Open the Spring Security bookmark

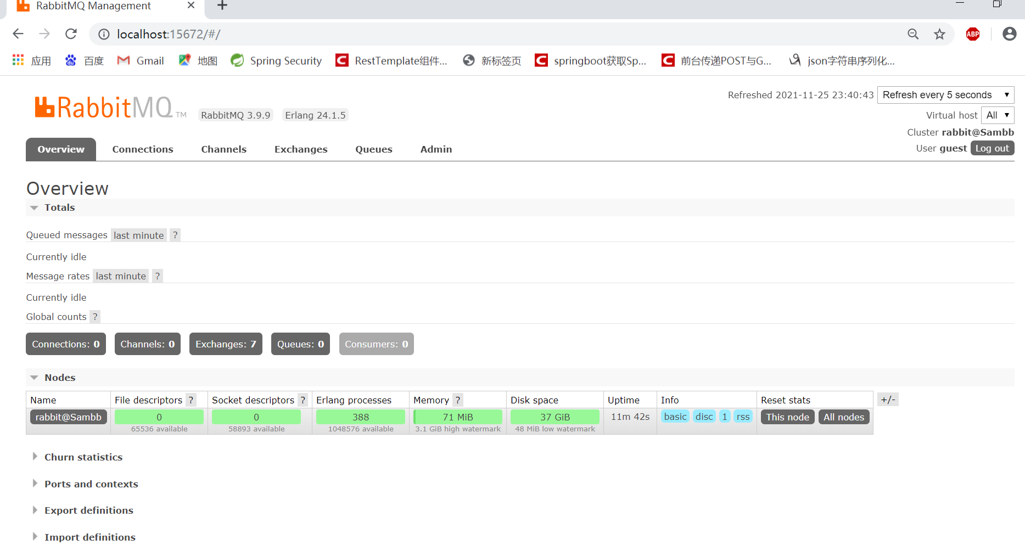276,60
